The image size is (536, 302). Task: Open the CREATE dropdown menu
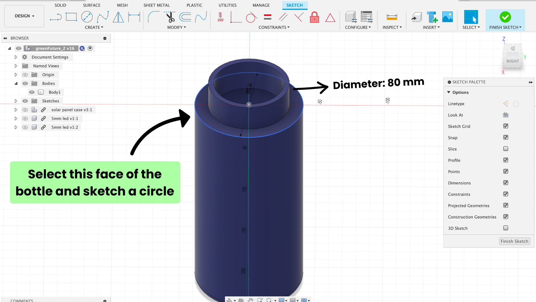pos(94,27)
